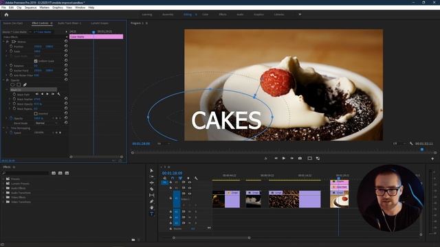Select the Ripple Edit tool
440x247 pixels.
coord(151,183)
